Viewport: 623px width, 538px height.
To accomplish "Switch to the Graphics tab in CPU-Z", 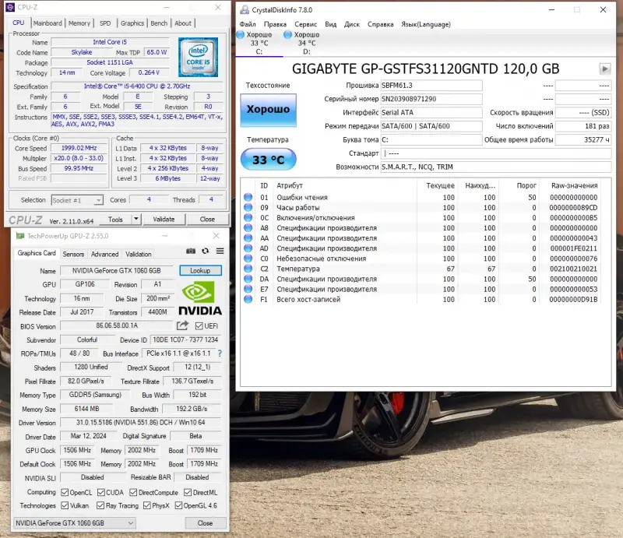I will pos(132,23).
